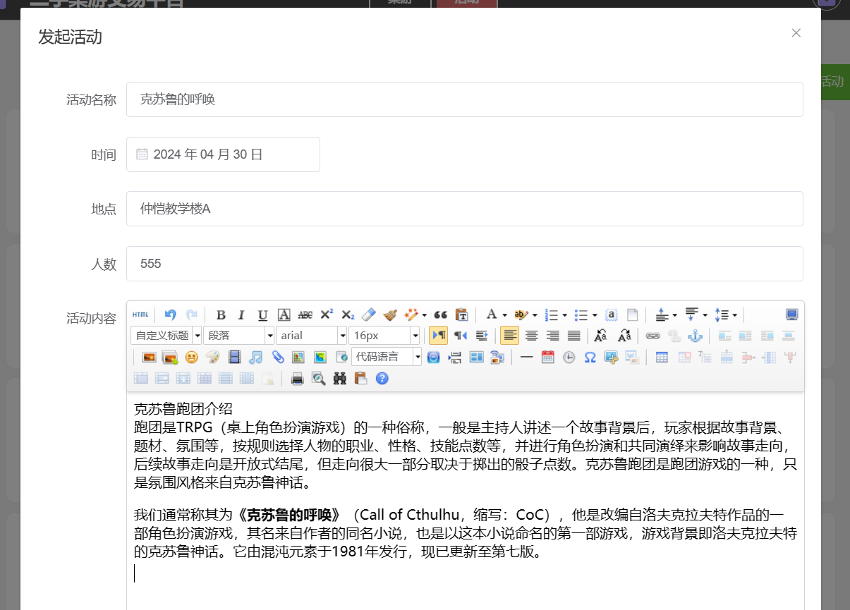The image size is (850, 610).
Task: Click the printer icon
Action: pos(298,379)
